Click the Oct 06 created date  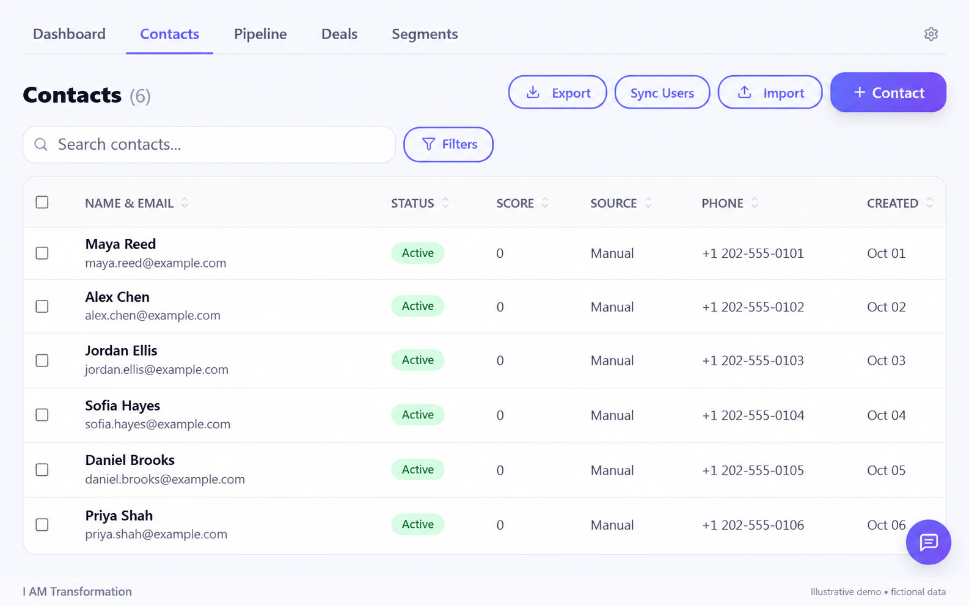886,525
